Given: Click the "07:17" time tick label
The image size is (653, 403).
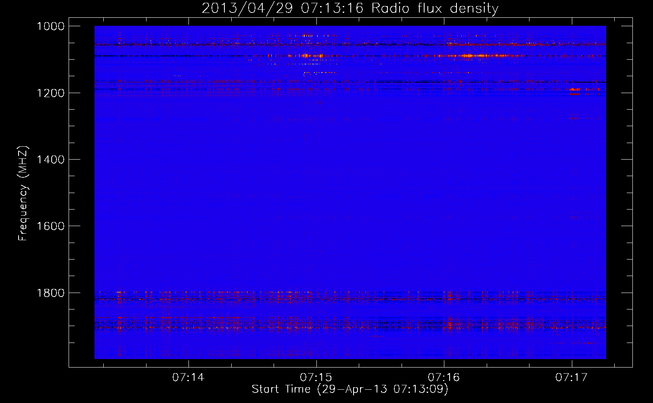Looking at the screenshot, I should 571,378.
